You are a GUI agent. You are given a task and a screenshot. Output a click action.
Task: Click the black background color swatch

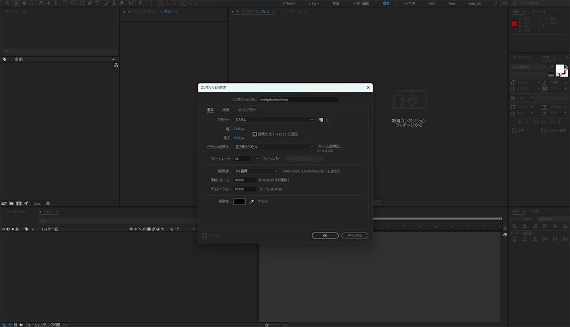tap(239, 201)
